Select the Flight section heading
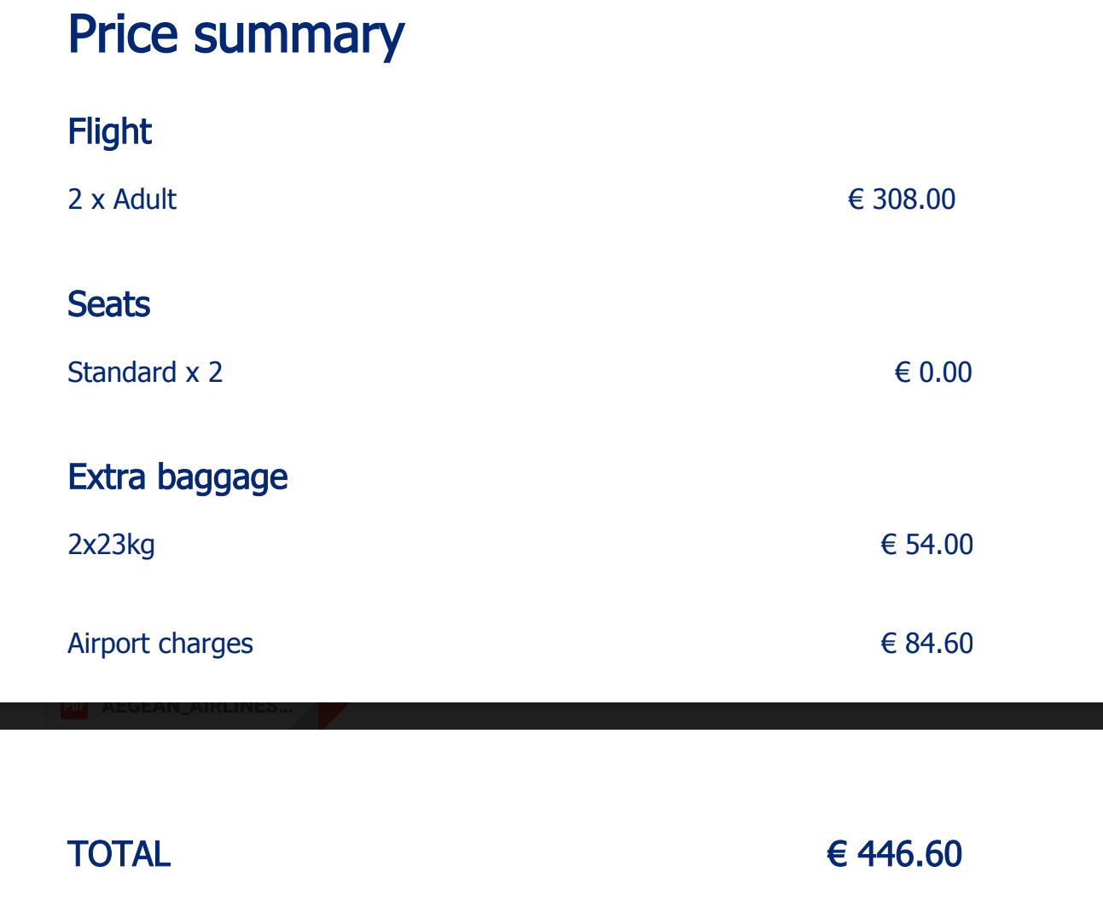 tap(109, 132)
